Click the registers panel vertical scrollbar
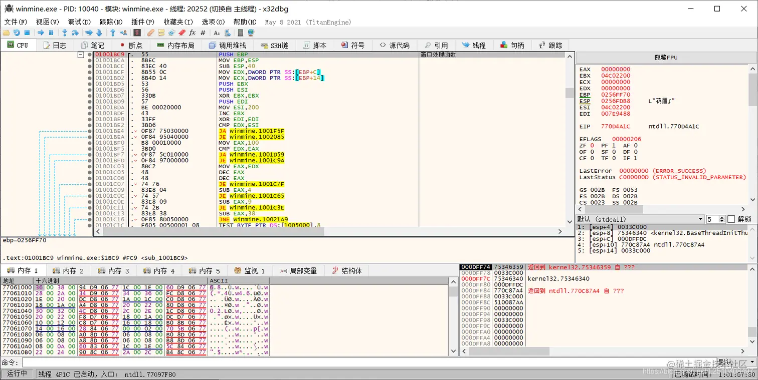Screen dimensions: 758x380 [x=753, y=133]
